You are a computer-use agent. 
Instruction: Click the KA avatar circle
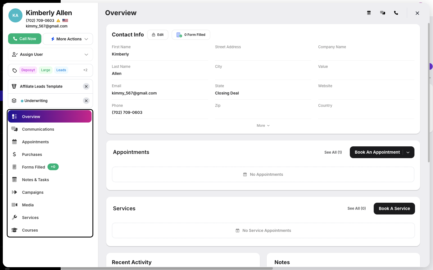[x=15, y=15]
